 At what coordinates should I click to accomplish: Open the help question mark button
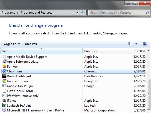pos(145,44)
